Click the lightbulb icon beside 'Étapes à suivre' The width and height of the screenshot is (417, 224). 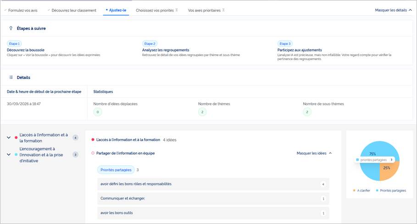pyautogui.click(x=11, y=28)
